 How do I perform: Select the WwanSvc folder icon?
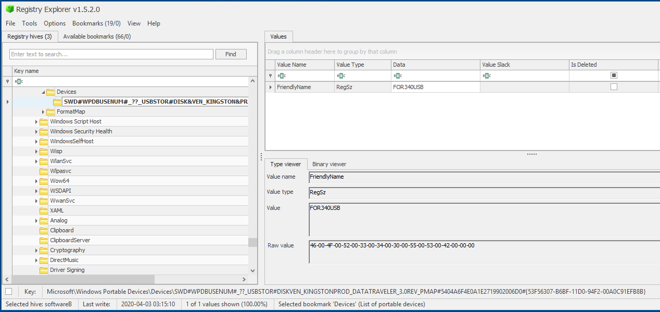(44, 201)
